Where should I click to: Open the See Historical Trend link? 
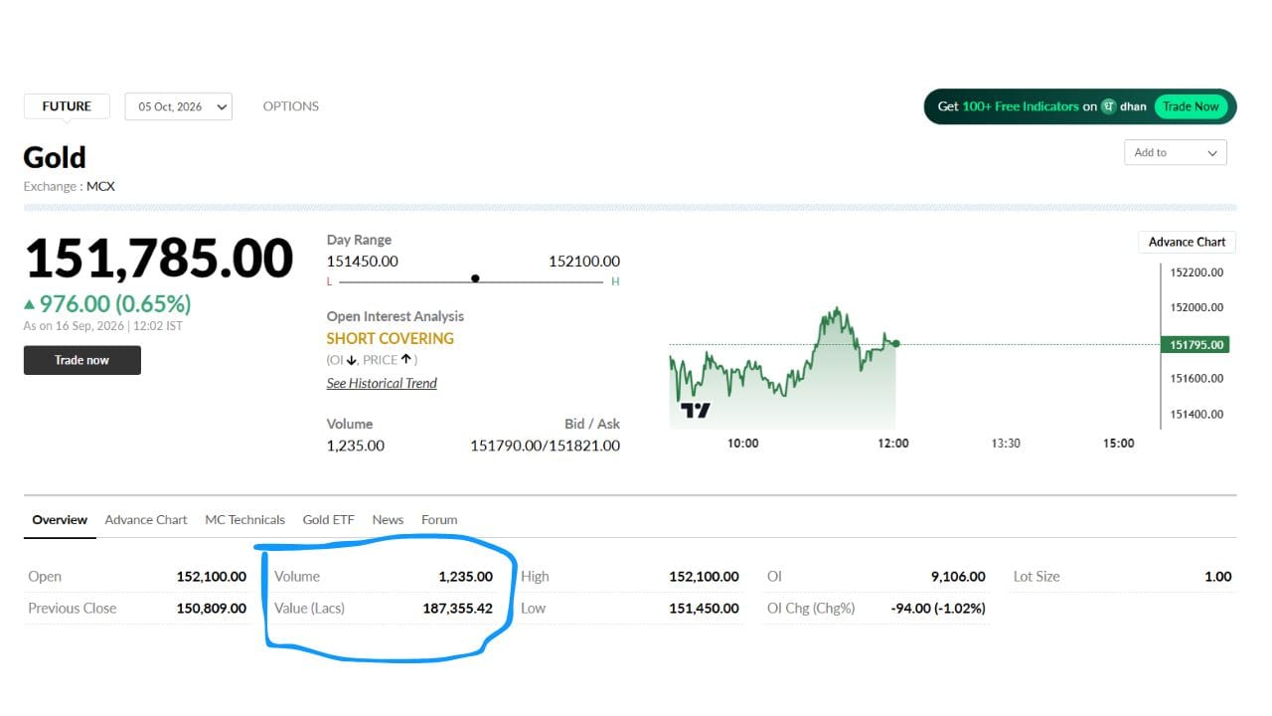click(x=382, y=383)
